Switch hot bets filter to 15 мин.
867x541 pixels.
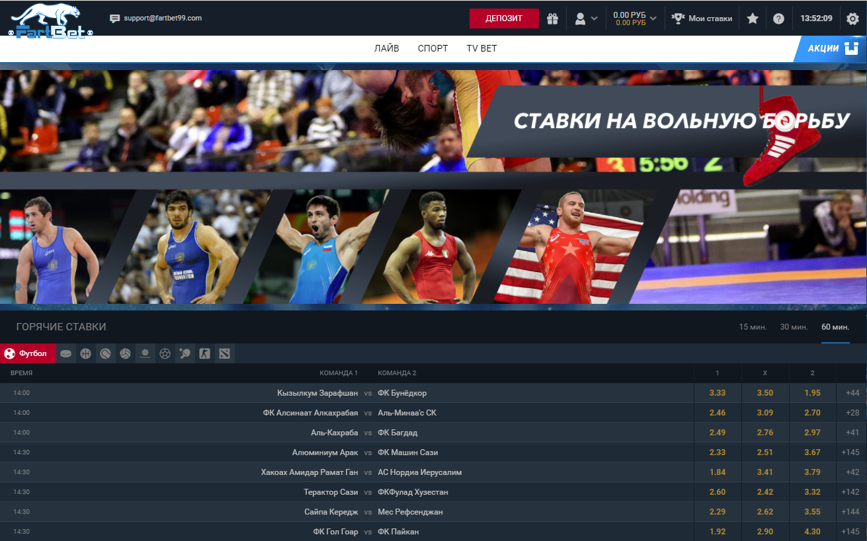(753, 327)
